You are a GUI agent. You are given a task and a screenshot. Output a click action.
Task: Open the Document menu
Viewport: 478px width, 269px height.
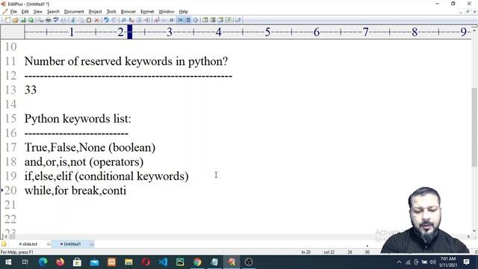click(74, 12)
